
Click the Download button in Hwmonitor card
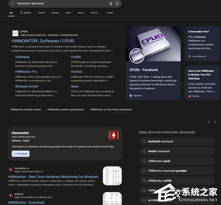tap(21, 154)
